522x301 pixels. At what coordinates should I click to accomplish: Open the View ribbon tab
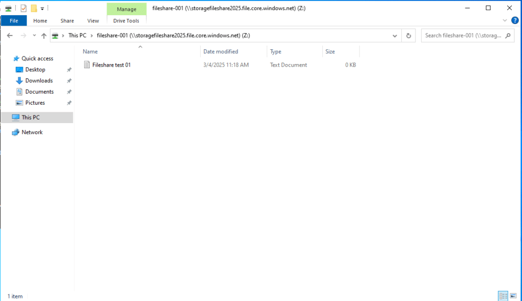(x=93, y=21)
